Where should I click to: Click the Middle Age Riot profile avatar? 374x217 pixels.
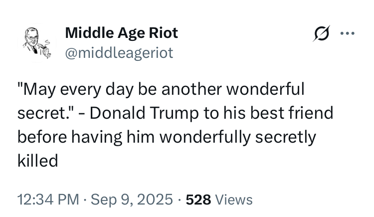(36, 43)
